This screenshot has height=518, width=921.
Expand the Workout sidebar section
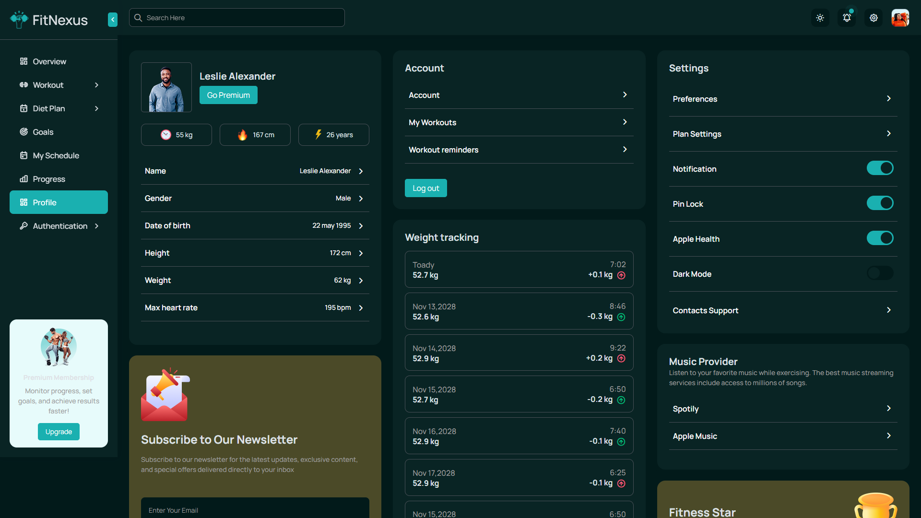tap(96, 85)
